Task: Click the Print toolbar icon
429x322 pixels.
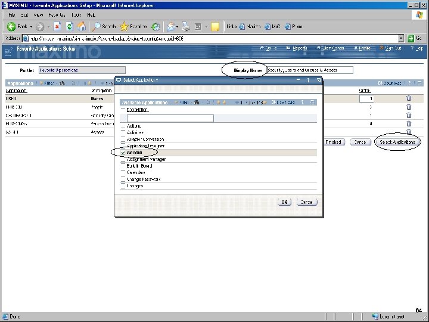Action: click(x=186, y=27)
